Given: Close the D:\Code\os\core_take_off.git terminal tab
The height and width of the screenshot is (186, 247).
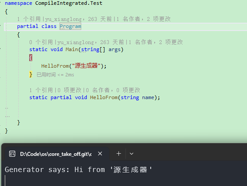Looking at the screenshot, I should coord(100,154).
